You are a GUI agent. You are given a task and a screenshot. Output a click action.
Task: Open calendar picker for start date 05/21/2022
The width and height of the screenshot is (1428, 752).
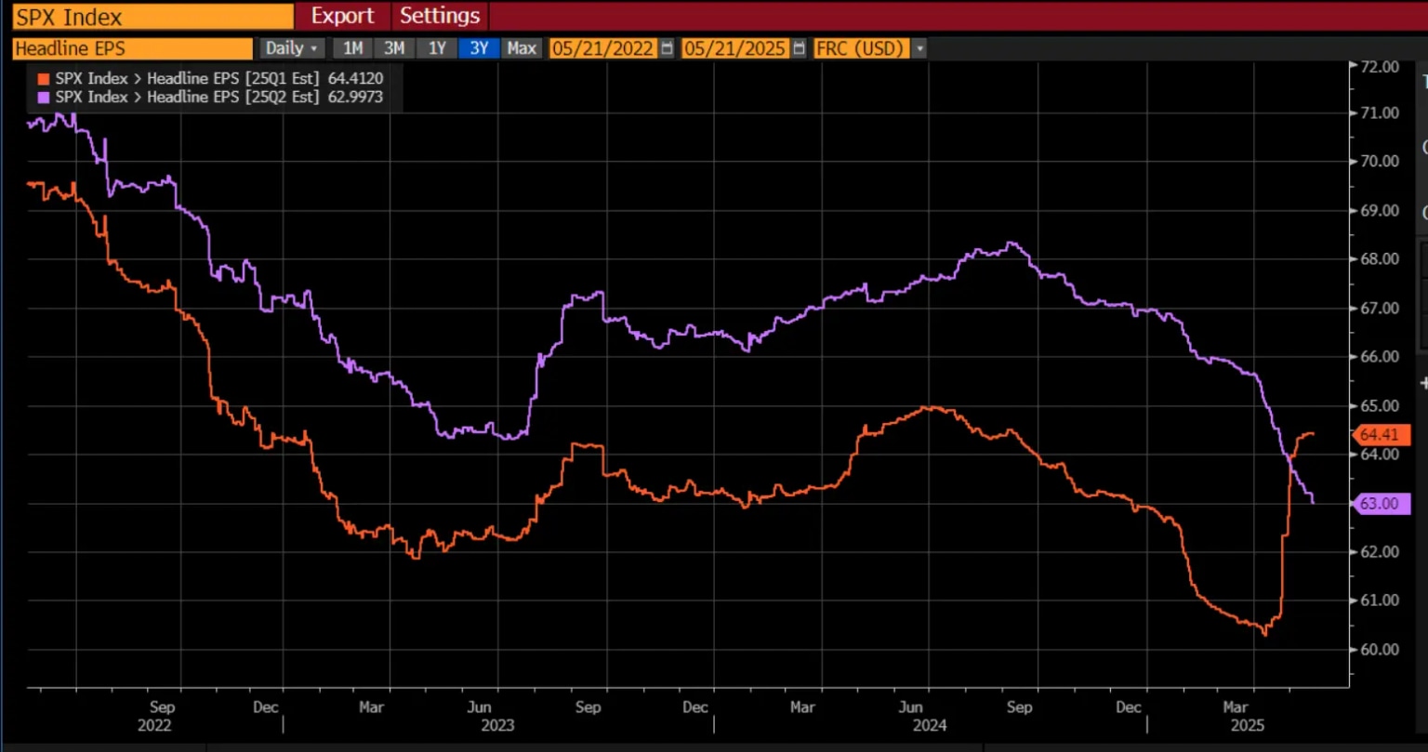(x=667, y=48)
